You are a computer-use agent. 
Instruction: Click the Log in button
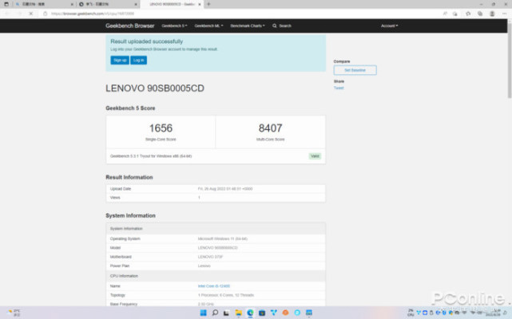138,60
